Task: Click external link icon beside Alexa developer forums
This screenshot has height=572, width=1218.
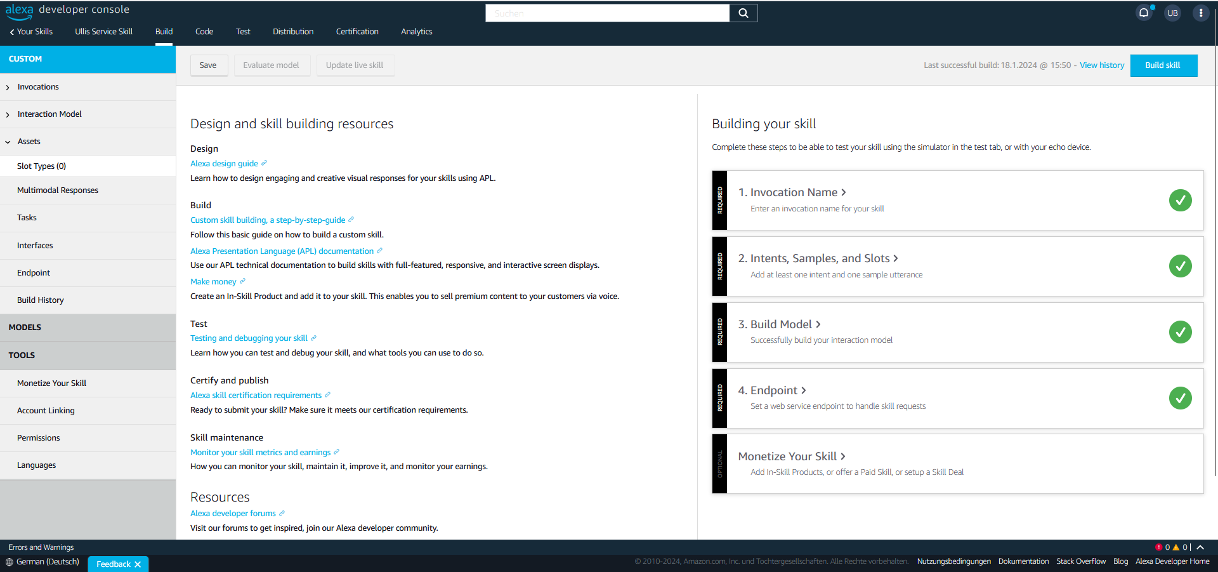Action: [x=282, y=513]
